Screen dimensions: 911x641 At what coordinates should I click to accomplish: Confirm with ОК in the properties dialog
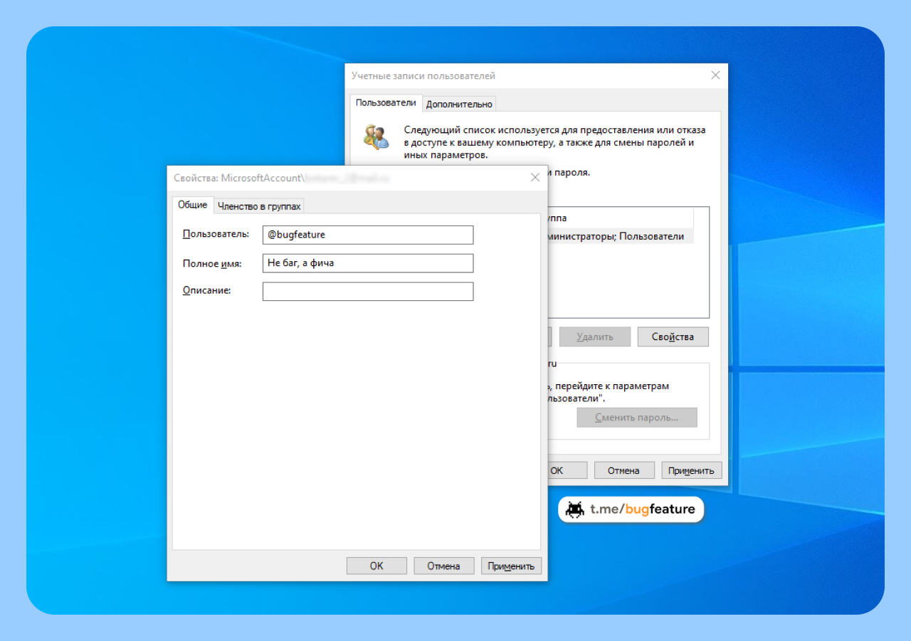[376, 566]
